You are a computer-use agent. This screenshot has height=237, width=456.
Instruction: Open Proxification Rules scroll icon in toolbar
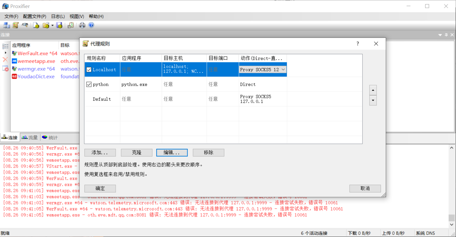pyautogui.click(x=15, y=25)
